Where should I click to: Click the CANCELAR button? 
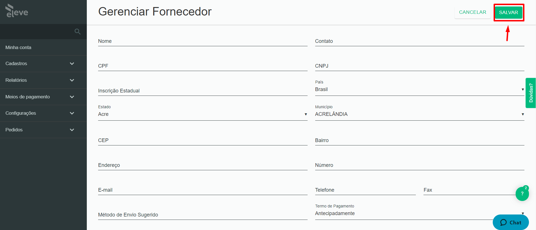pyautogui.click(x=473, y=12)
